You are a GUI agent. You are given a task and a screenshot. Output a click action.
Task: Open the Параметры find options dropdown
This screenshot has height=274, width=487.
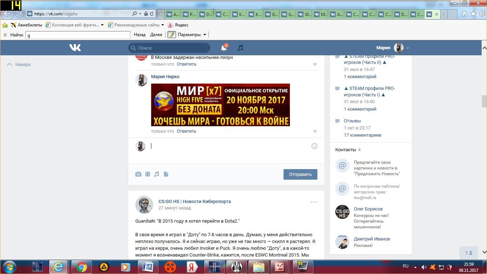205,35
